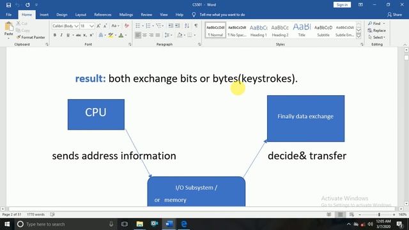Select the Format Painter tool
The height and width of the screenshot is (230, 409).
pyautogui.click(x=31, y=37)
